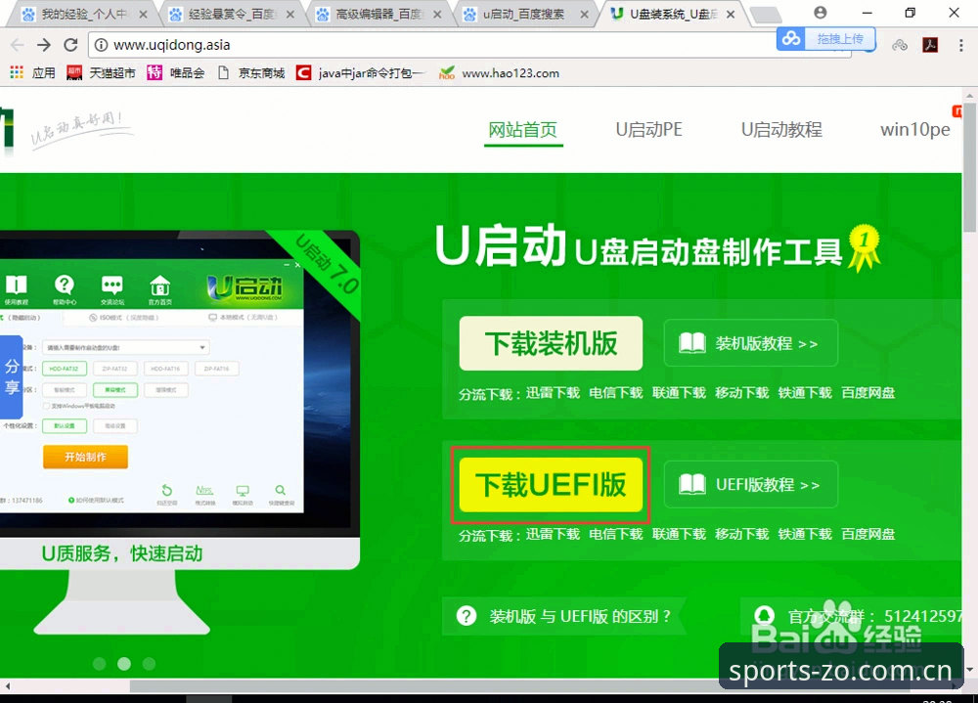Click the 拖拽上传 Baidu cloud upload button
Viewport: 978px width, 703px height.
[825, 39]
